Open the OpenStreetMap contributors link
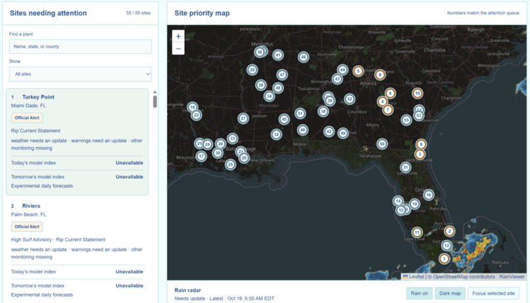This screenshot has width=530, height=303. point(464,277)
